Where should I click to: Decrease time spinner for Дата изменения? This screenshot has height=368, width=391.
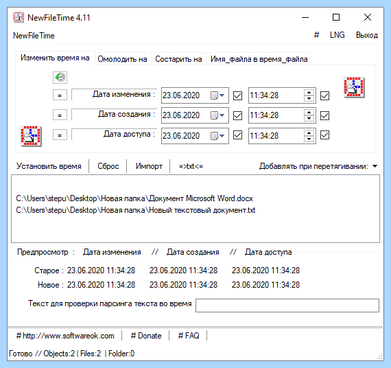coord(309,99)
